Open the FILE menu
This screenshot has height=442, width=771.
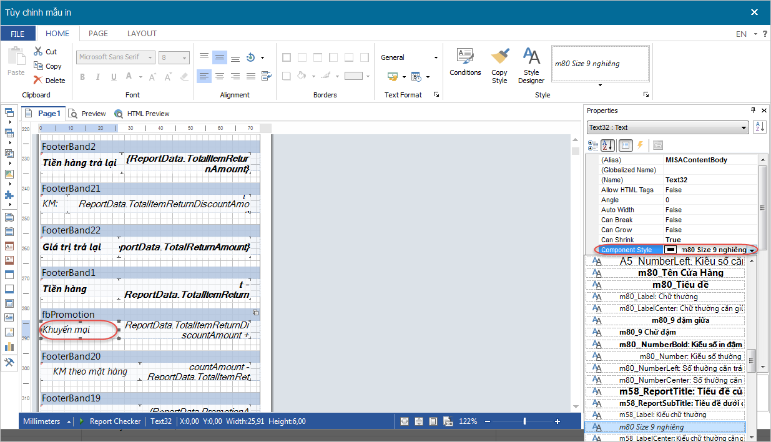click(17, 34)
